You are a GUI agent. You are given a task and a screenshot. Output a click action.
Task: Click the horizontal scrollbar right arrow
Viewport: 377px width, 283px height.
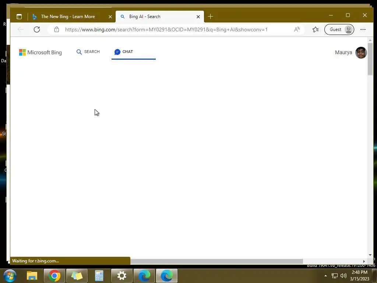pos(364,261)
